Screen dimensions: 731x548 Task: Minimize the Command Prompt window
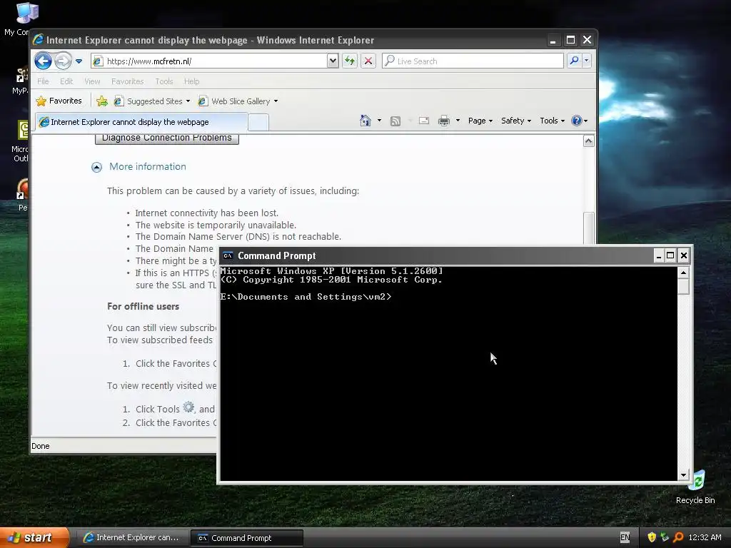pos(659,255)
